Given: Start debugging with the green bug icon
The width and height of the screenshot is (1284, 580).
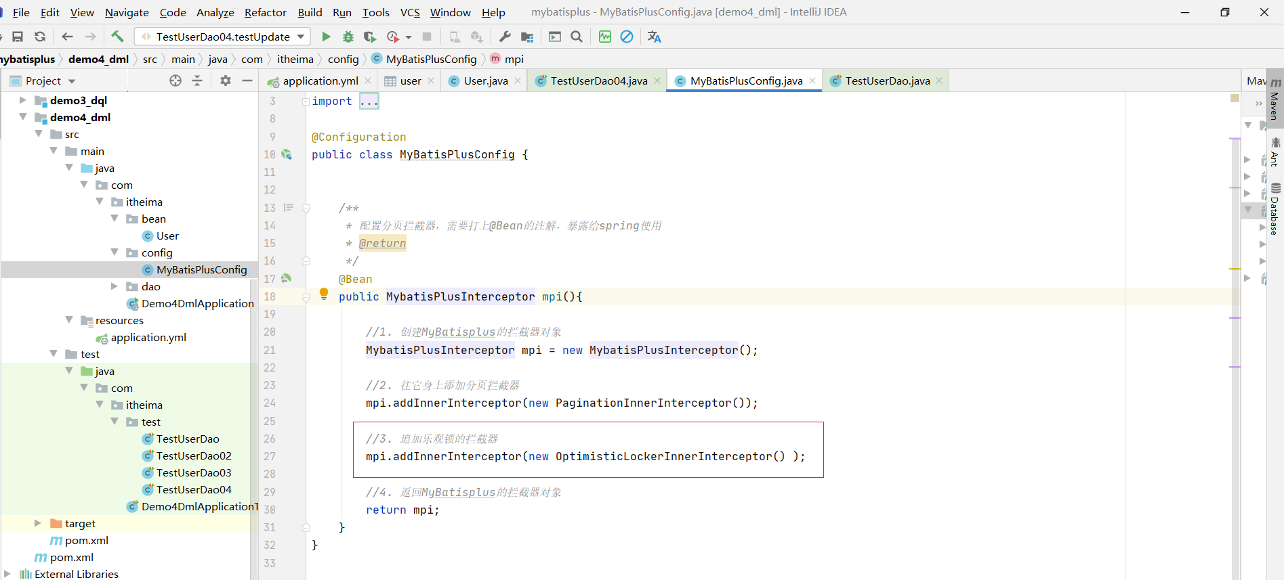Looking at the screenshot, I should click(348, 37).
